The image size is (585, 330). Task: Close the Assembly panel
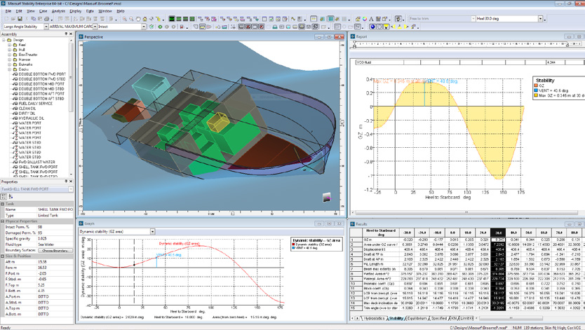(71, 34)
